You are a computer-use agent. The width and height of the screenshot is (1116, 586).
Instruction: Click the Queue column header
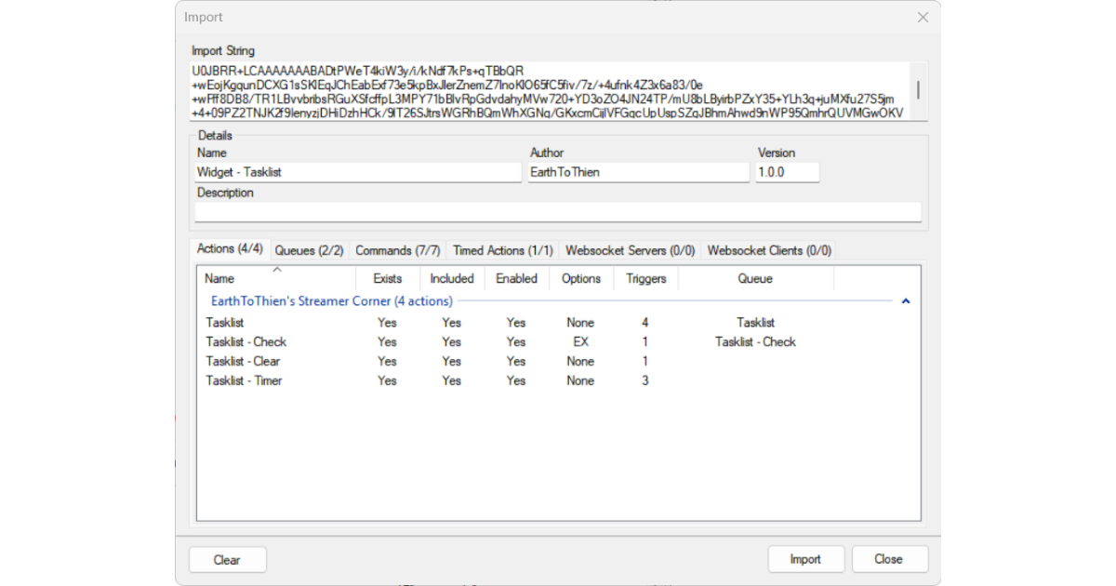(x=755, y=278)
